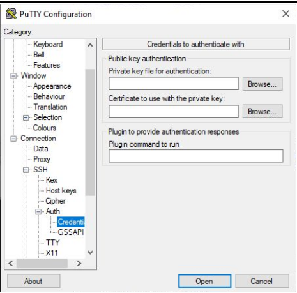The width and height of the screenshot is (297, 293).
Task: Click the category tree scroll up arrow
Action: click(90, 45)
